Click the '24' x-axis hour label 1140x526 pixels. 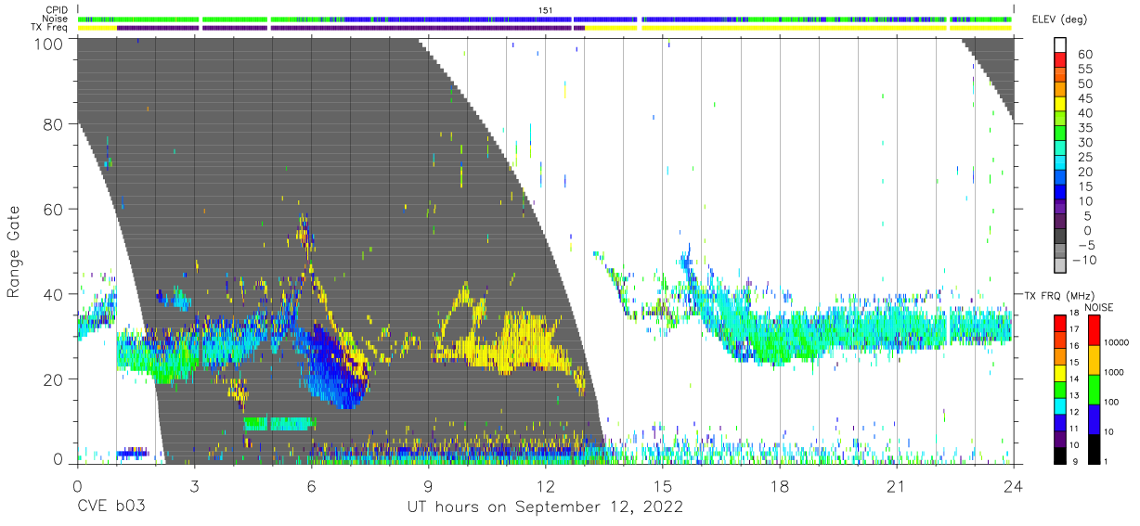click(1014, 485)
